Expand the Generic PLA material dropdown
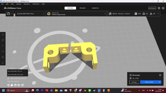Image resolution: width=166 pixels, height=93 pixels. [76, 14]
